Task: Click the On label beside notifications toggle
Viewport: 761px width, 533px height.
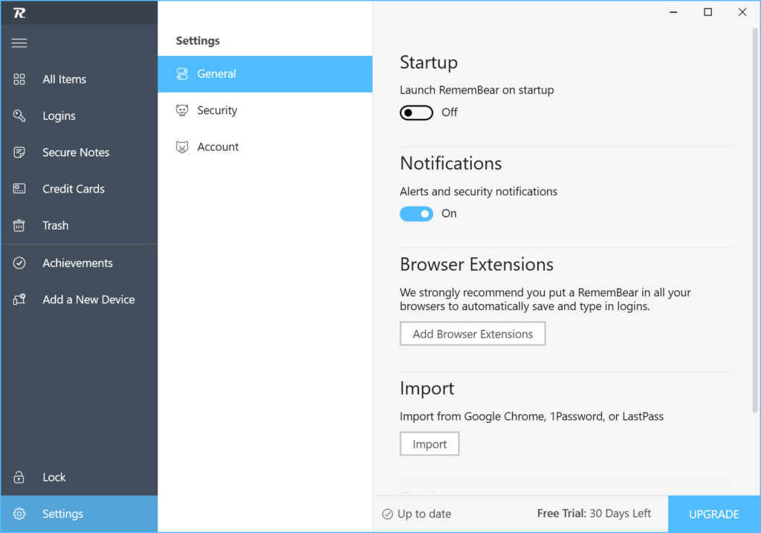Action: point(449,213)
